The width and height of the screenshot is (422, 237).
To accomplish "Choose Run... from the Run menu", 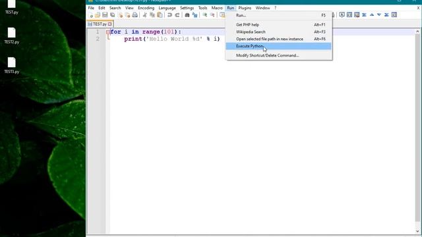I will click(x=278, y=15).
